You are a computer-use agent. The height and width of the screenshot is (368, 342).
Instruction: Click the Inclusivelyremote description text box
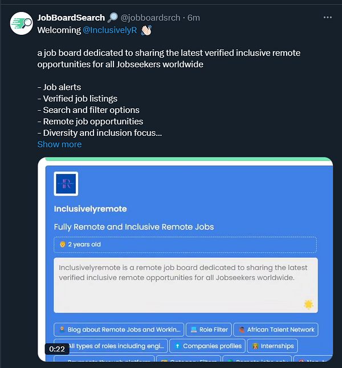[x=185, y=285]
